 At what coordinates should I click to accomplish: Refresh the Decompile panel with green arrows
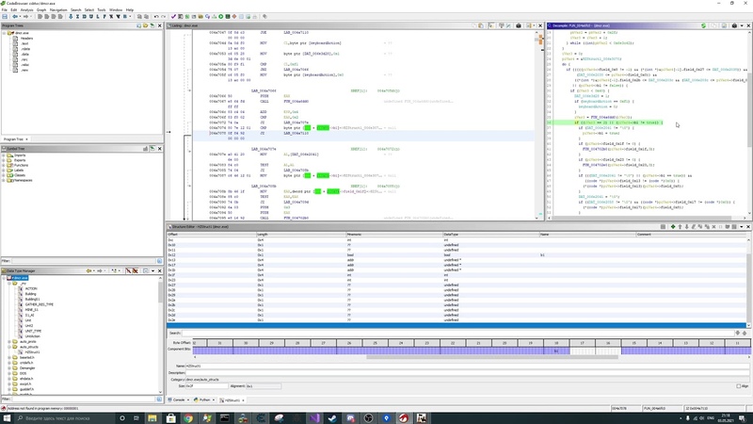(703, 25)
